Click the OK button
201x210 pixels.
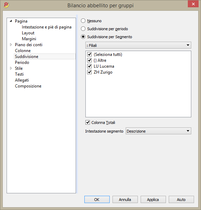click(x=97, y=200)
